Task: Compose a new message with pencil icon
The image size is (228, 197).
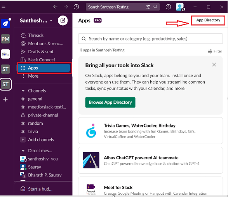Action: tap(63, 21)
